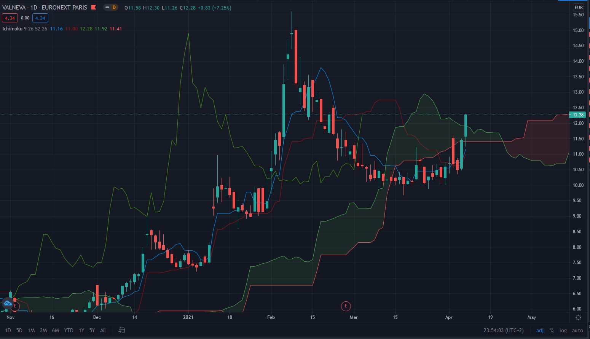Screen dimensions: 590x339
Task: Click the 8.00 price axis label
Action: (578, 247)
